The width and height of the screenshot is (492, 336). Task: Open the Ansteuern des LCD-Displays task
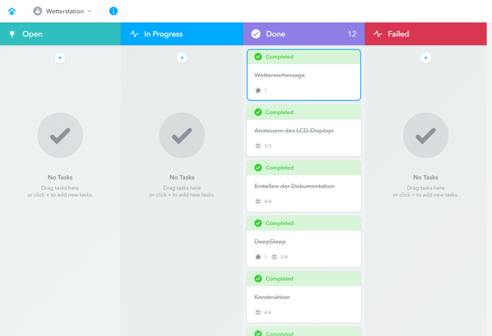[x=294, y=131]
